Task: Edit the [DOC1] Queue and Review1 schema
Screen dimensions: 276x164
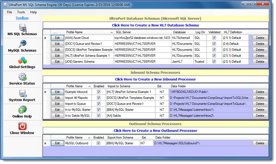Action: (x=57, y=44)
